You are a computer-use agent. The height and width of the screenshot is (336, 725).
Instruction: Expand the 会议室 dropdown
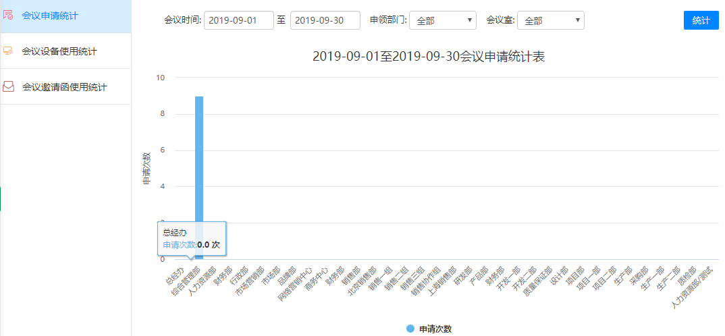click(x=550, y=20)
